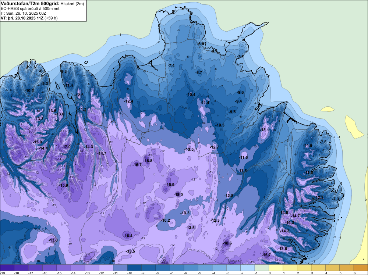This screenshot has height=275, width=368.
Task: Click the -11.5 temperature value on the map
Action: pos(243,171)
